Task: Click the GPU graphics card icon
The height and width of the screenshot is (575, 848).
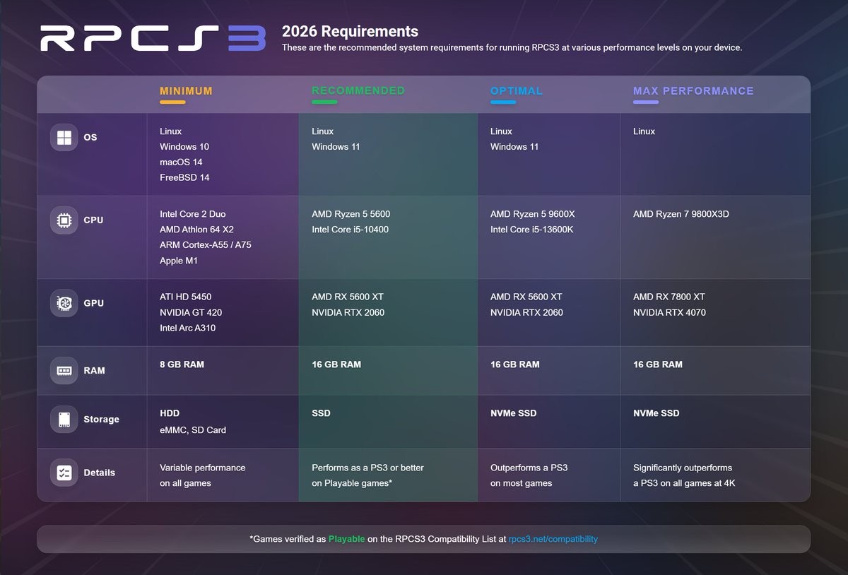Action: click(64, 303)
